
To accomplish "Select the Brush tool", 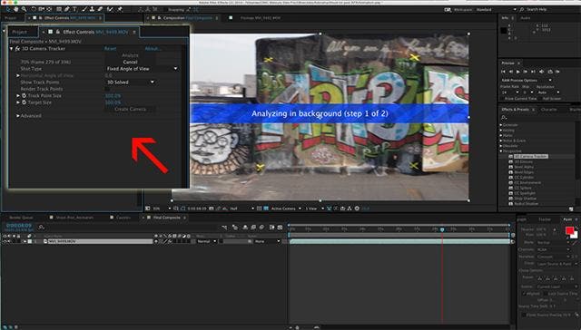I will pos(84,9).
